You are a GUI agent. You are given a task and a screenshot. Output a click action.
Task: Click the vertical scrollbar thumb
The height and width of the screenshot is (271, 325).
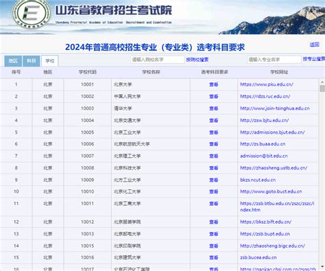[322, 89]
